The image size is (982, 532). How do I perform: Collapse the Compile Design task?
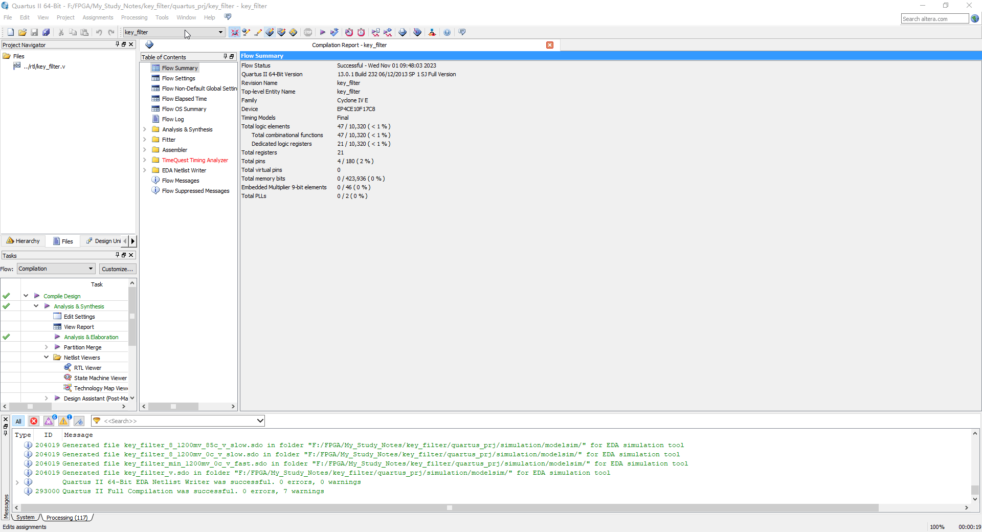[x=26, y=296]
